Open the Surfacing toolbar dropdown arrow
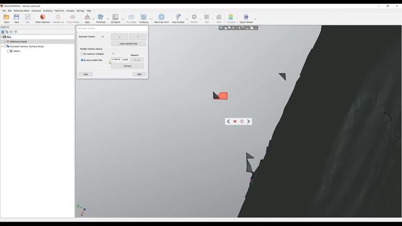Image resolution: width=402 pixels, height=226 pixels. [151, 19]
